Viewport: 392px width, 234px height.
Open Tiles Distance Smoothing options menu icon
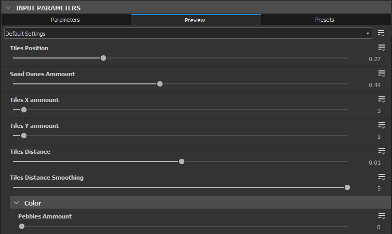coord(382,177)
